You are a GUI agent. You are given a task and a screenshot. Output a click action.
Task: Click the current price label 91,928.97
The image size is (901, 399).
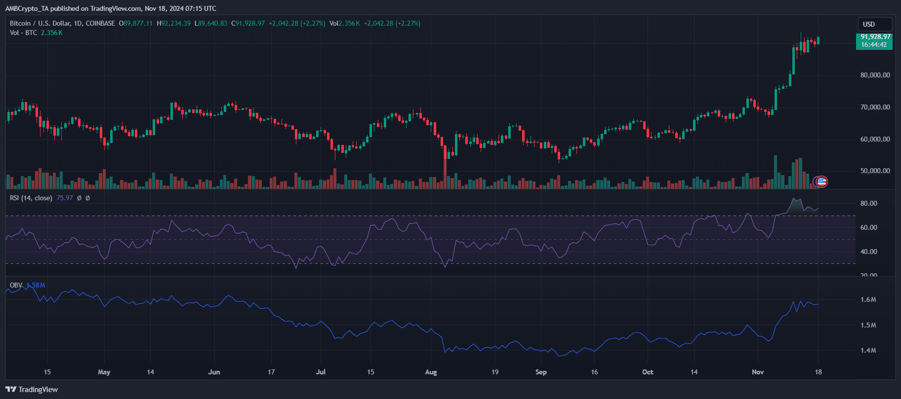(x=875, y=37)
